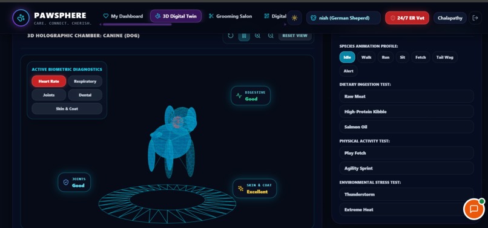Click the 'SPECIES ANIMATION PROFILE:' label
The width and height of the screenshot is (488, 228).
[x=369, y=46]
